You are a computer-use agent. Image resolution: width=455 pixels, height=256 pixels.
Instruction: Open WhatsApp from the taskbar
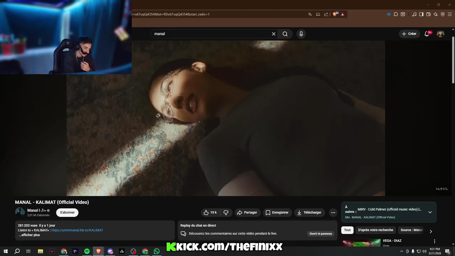coord(157,251)
